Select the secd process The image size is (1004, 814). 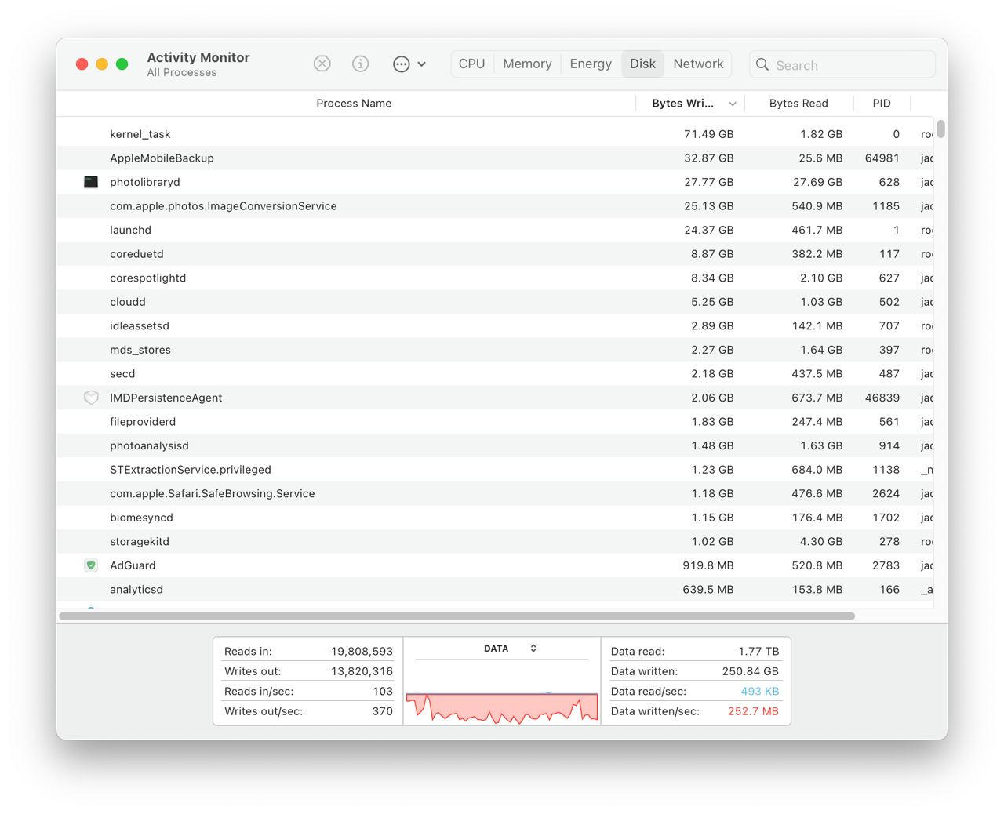click(x=122, y=373)
